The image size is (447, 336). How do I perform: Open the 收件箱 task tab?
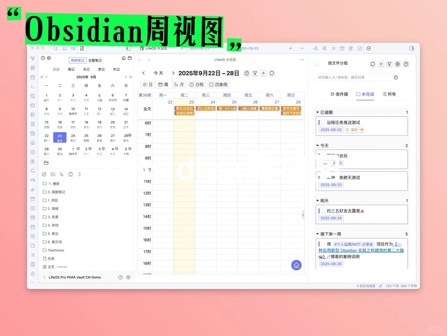click(339, 94)
